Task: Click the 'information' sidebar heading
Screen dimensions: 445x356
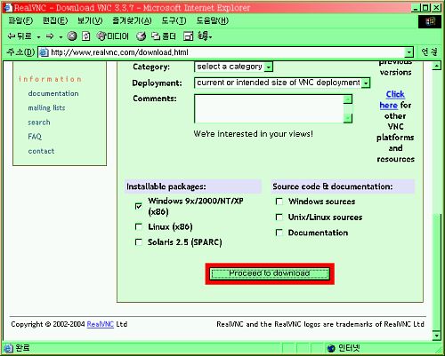Action: (x=50, y=79)
